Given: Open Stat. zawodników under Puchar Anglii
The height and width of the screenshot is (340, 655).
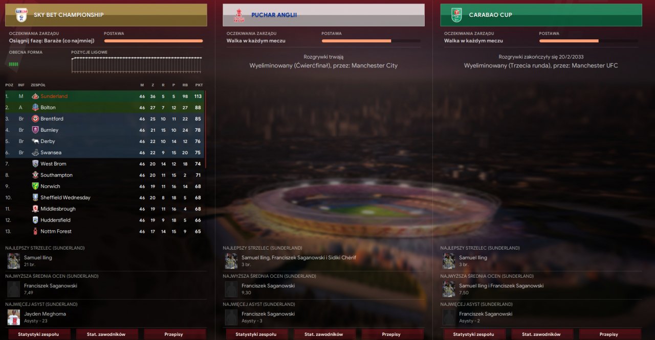Looking at the screenshot, I should point(324,334).
